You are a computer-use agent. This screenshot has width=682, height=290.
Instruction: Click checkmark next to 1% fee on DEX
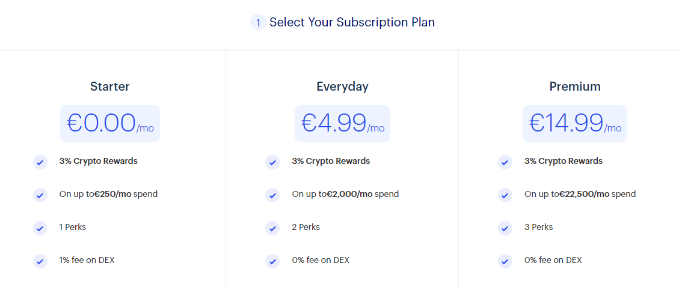coord(40,261)
